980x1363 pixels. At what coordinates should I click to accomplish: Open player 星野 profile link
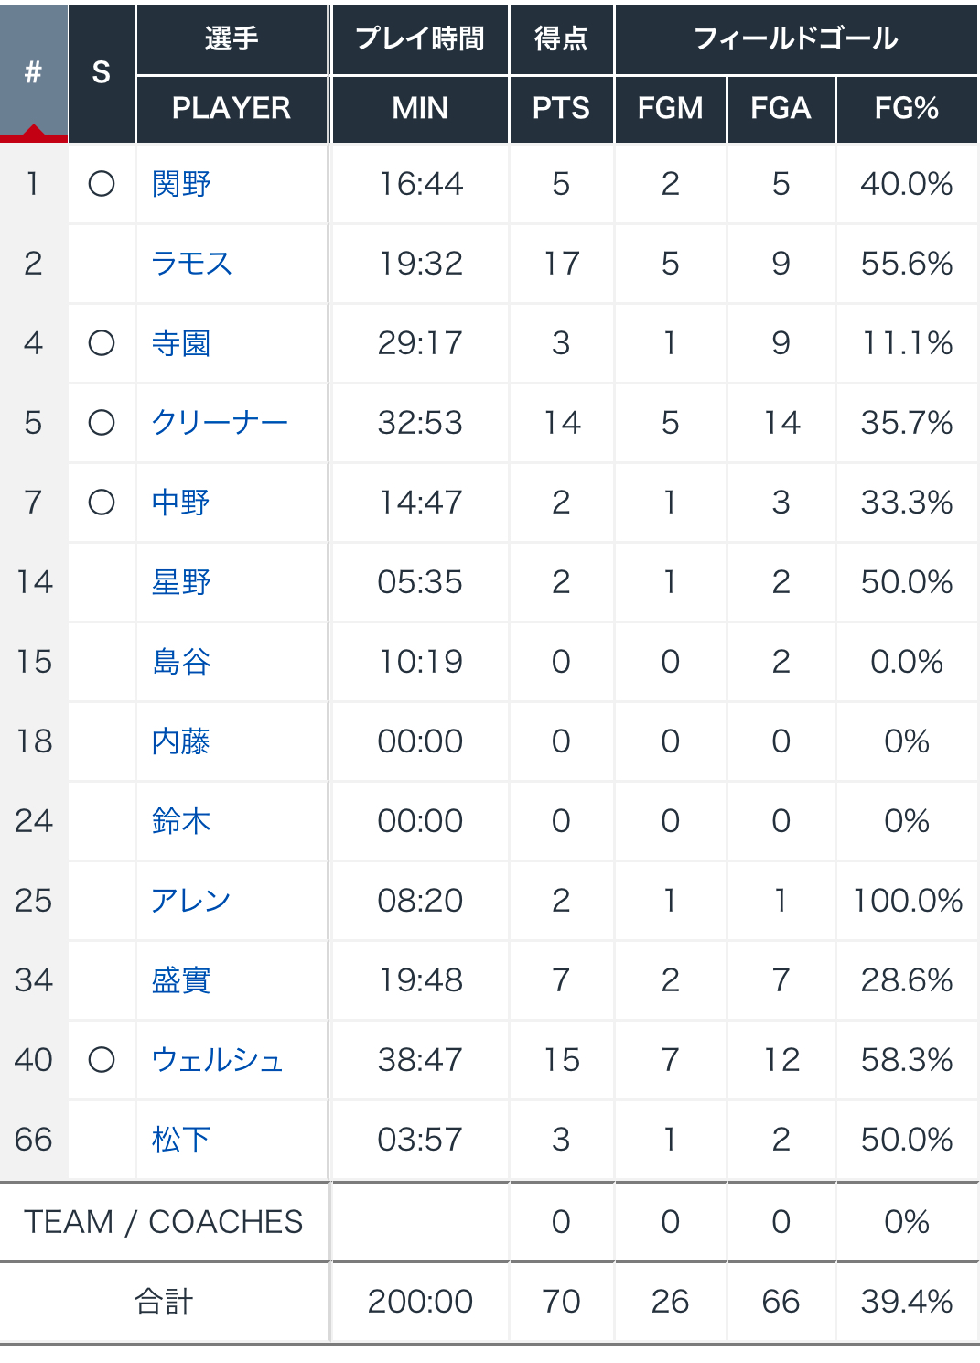(181, 582)
